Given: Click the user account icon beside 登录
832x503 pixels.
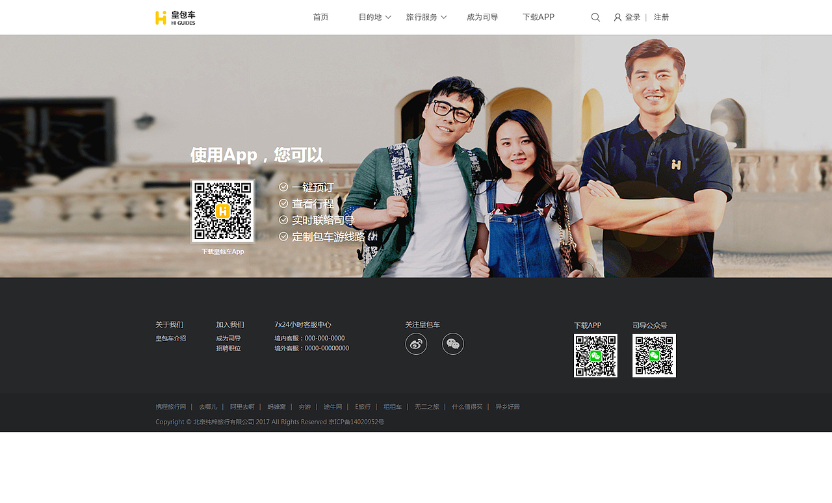Looking at the screenshot, I should tap(617, 17).
